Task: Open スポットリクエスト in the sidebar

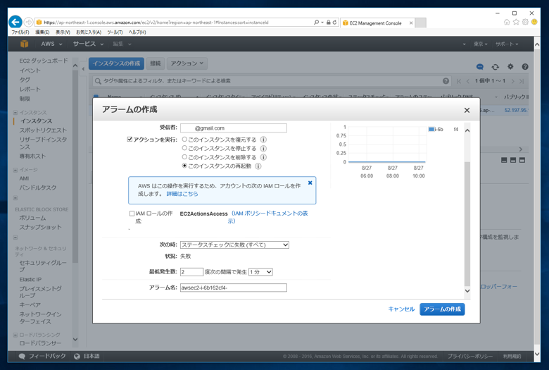Action: (x=43, y=130)
